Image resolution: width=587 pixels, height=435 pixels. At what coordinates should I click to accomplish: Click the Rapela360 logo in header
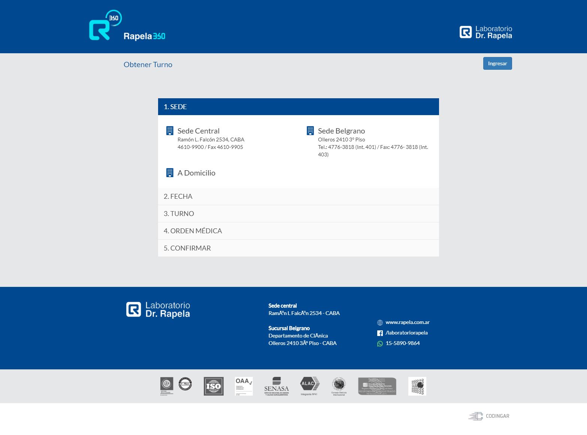click(127, 25)
